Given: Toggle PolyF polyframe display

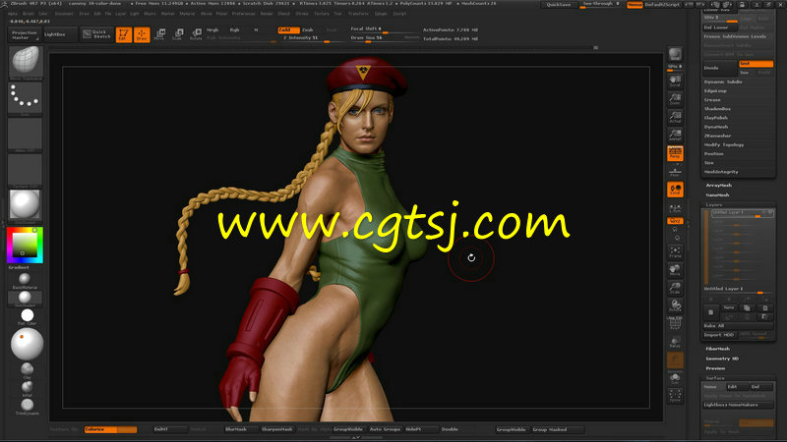Looking at the screenshot, I should 675,324.
